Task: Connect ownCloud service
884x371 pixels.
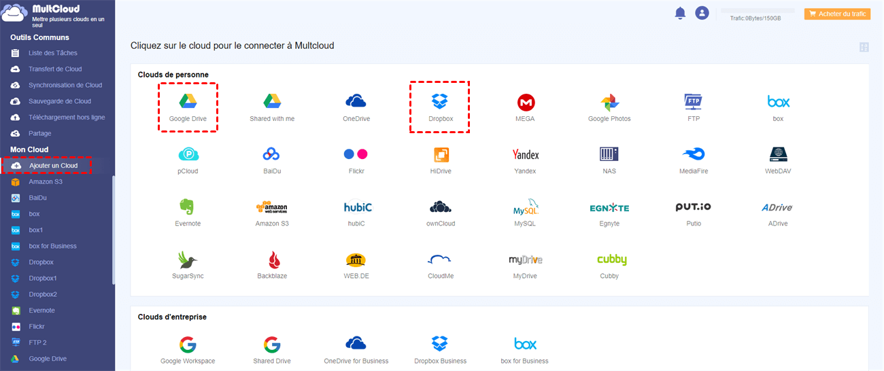Action: click(x=441, y=207)
